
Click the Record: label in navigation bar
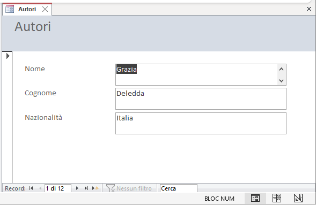click(16, 188)
